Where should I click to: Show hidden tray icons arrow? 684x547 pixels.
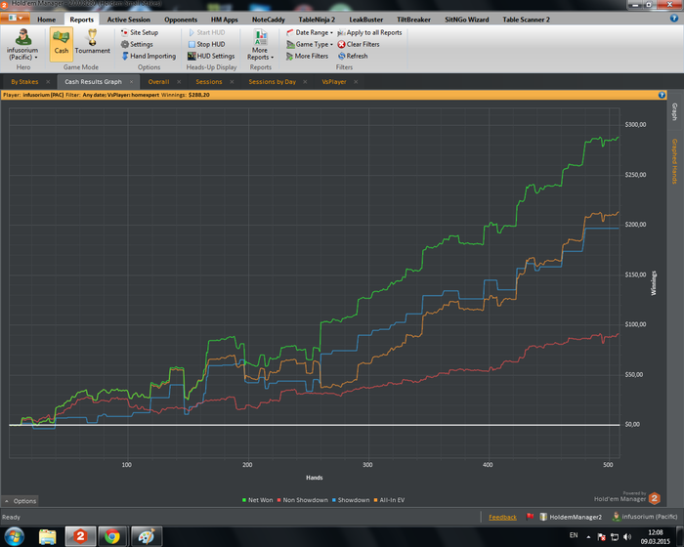[588, 537]
